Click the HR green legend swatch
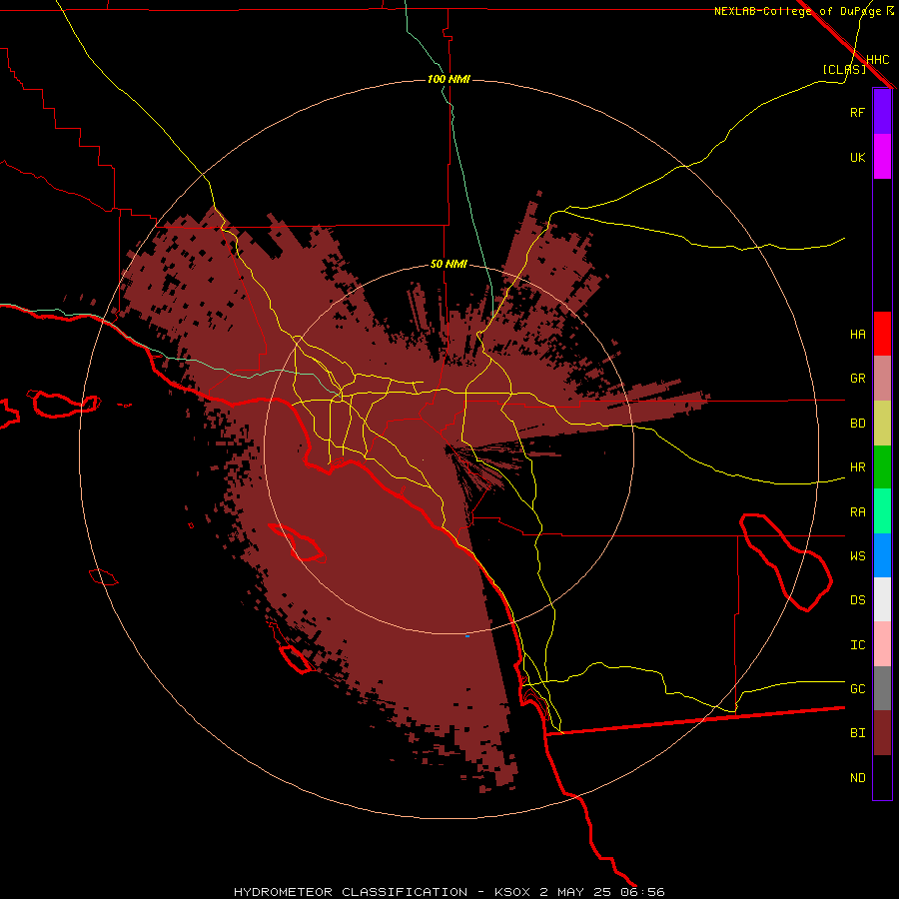The width and height of the screenshot is (899, 899). pyautogui.click(x=882, y=467)
